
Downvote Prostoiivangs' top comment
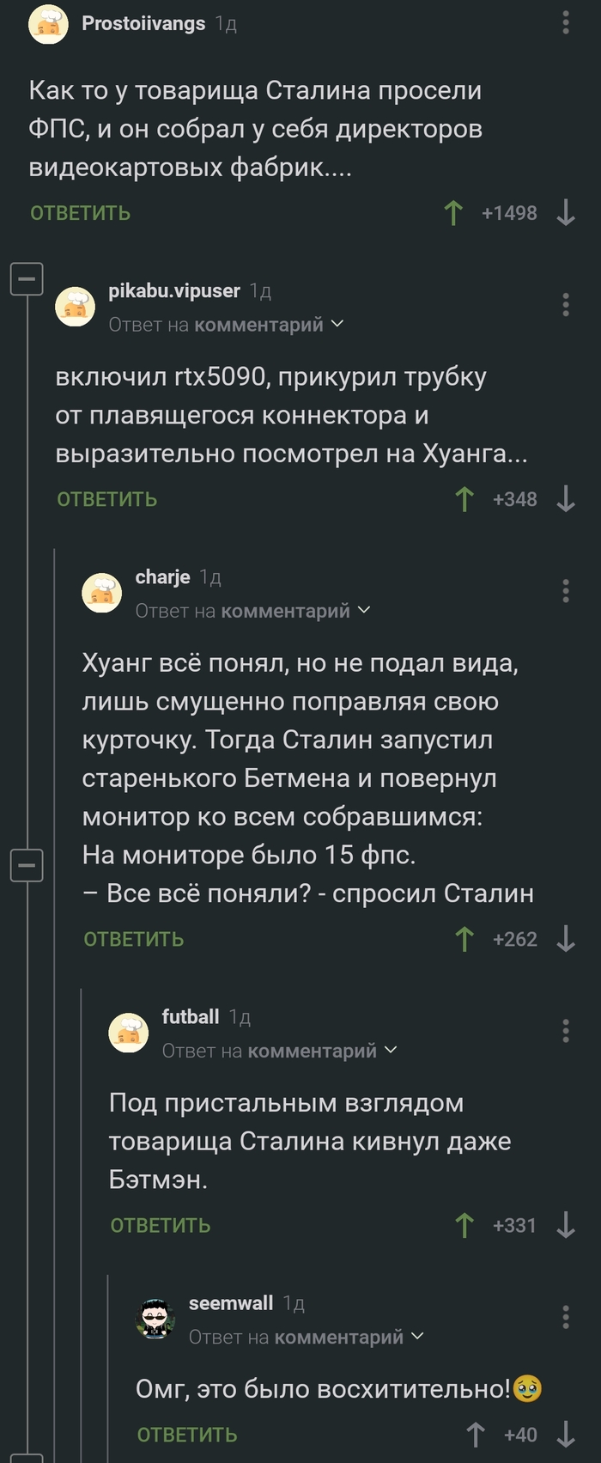[566, 212]
